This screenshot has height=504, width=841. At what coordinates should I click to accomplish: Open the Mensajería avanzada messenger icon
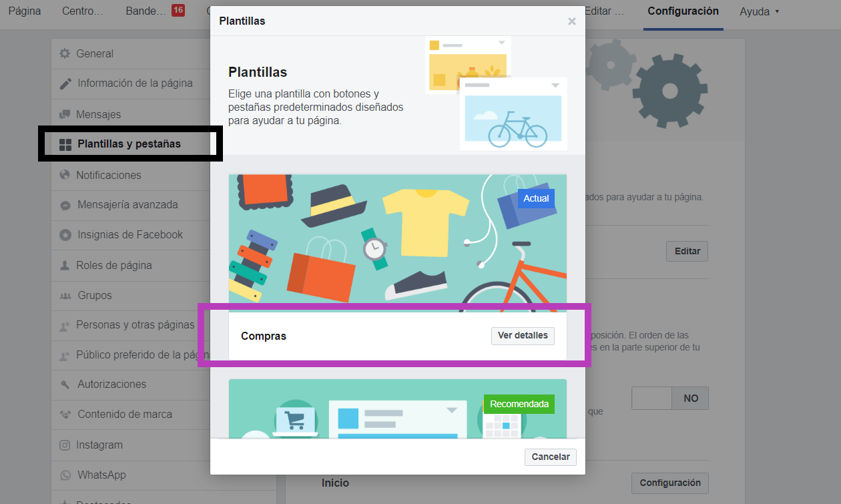coord(65,205)
